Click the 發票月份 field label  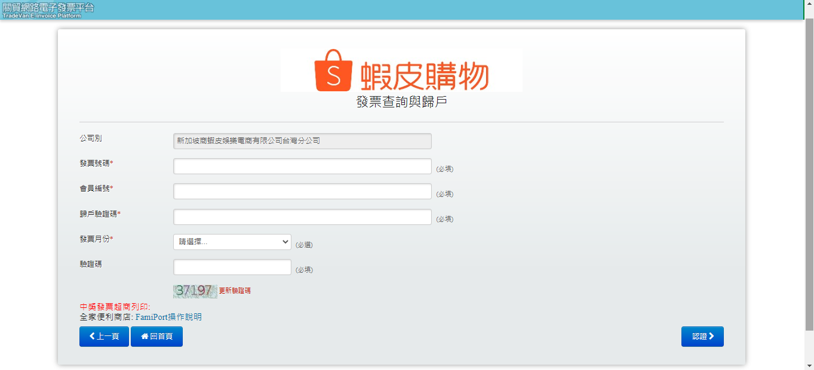pyautogui.click(x=96, y=239)
